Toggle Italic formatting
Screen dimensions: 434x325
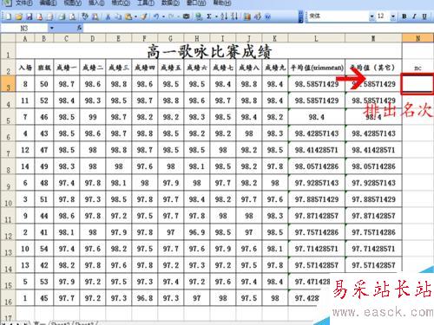(414, 16)
